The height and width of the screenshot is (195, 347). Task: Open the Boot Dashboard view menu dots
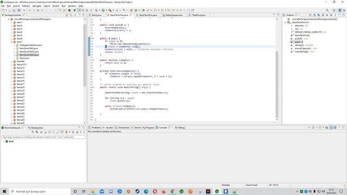click(x=84, y=132)
